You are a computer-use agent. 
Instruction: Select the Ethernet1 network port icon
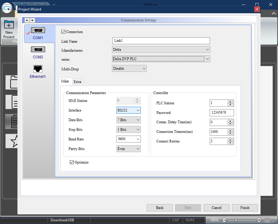pos(38,69)
